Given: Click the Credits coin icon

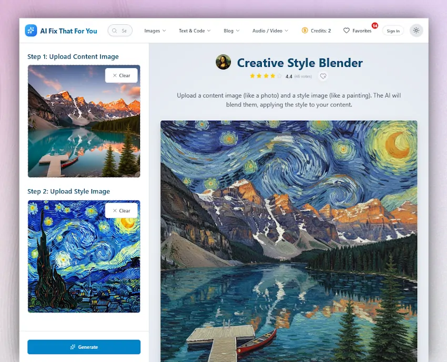Looking at the screenshot, I should (304, 30).
